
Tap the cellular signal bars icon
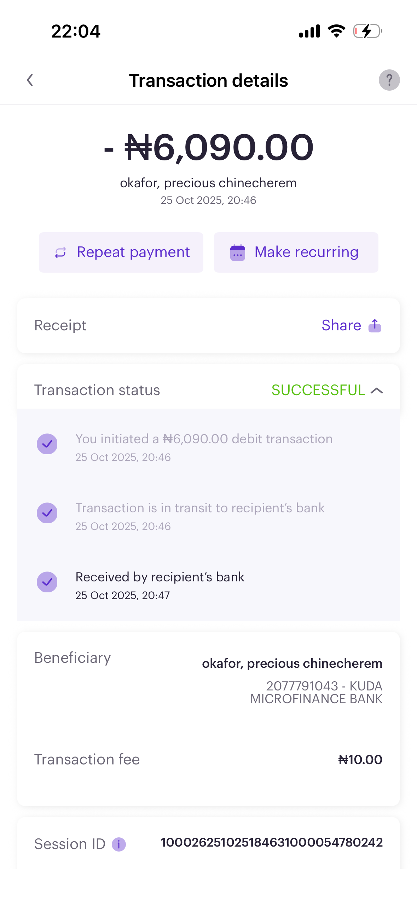pos(309,31)
